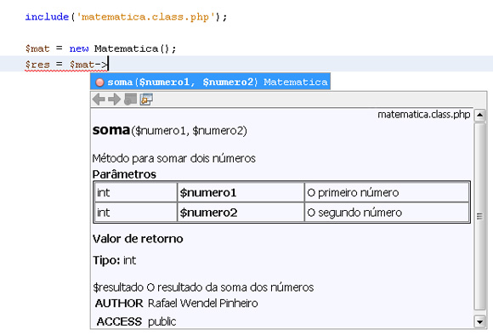Click the back arrow in documentation toolbar
This screenshot has height=335, width=493.
(x=99, y=99)
